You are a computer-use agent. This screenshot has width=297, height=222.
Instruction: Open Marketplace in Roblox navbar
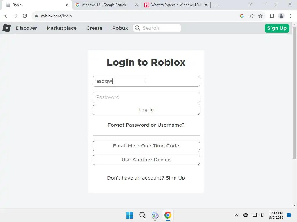[61, 28]
